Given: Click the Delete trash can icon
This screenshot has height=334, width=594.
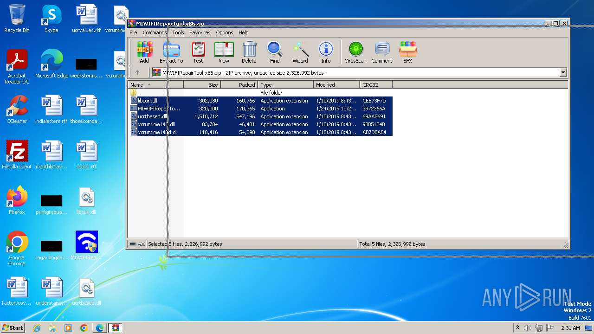Looking at the screenshot, I should tap(249, 52).
